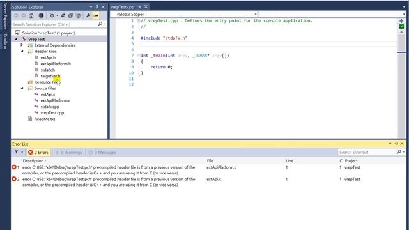Open Toolbox side tab

[5, 41]
